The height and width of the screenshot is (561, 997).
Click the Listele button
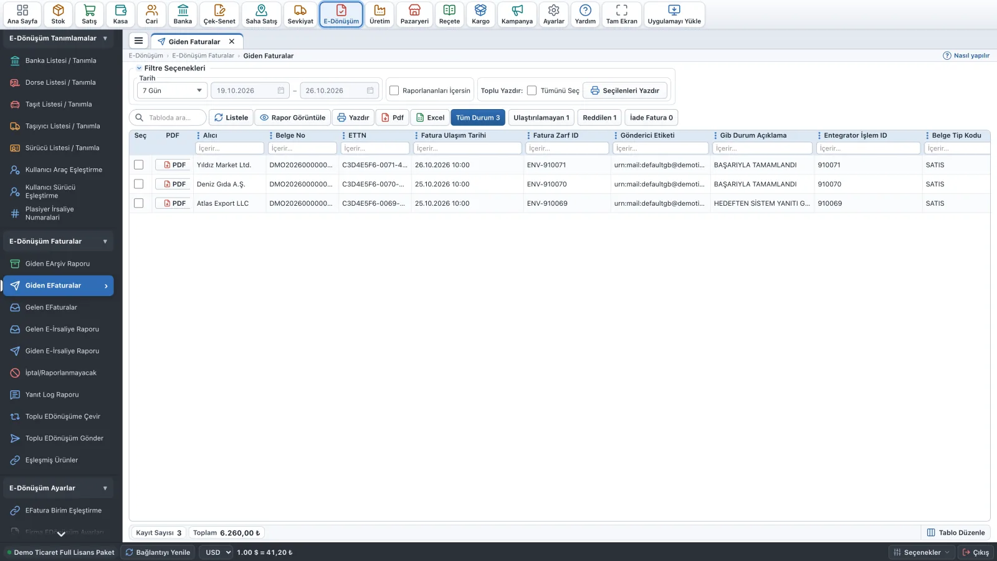pyautogui.click(x=231, y=117)
